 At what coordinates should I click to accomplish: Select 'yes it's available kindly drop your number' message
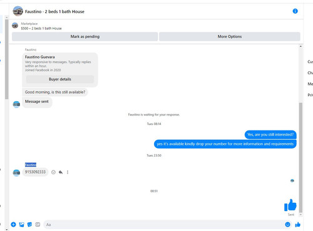click(x=225, y=144)
